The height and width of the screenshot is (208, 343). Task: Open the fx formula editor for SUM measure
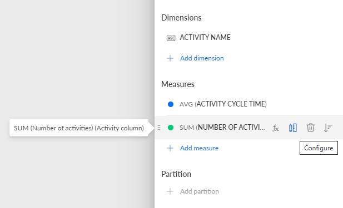(x=275, y=128)
